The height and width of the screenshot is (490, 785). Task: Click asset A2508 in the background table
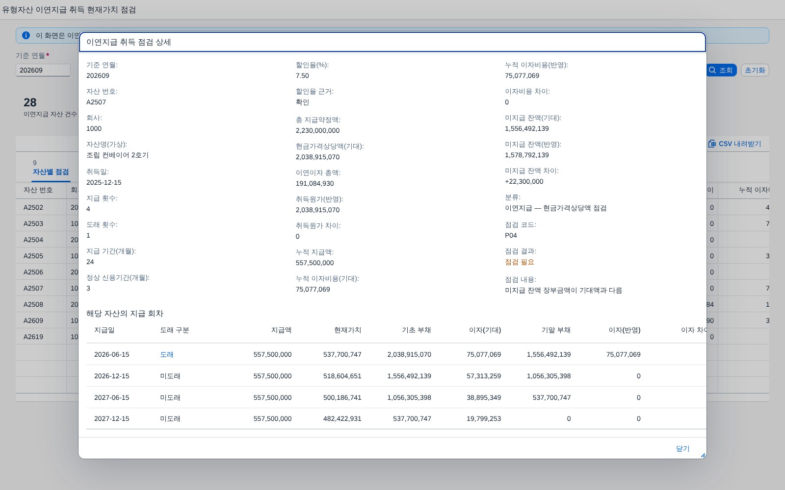pyautogui.click(x=33, y=304)
